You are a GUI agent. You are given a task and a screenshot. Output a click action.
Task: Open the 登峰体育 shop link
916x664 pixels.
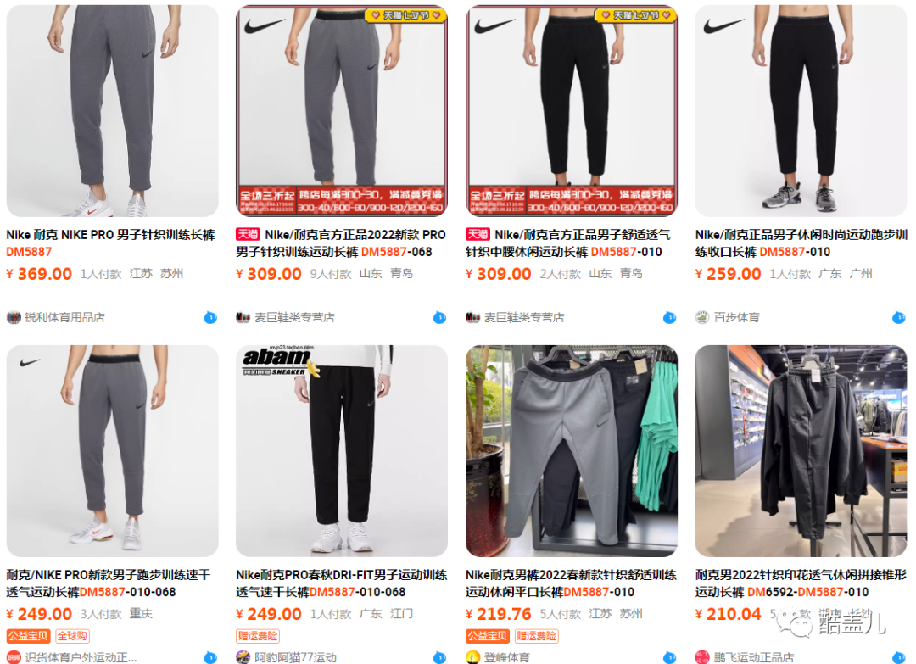click(x=506, y=657)
